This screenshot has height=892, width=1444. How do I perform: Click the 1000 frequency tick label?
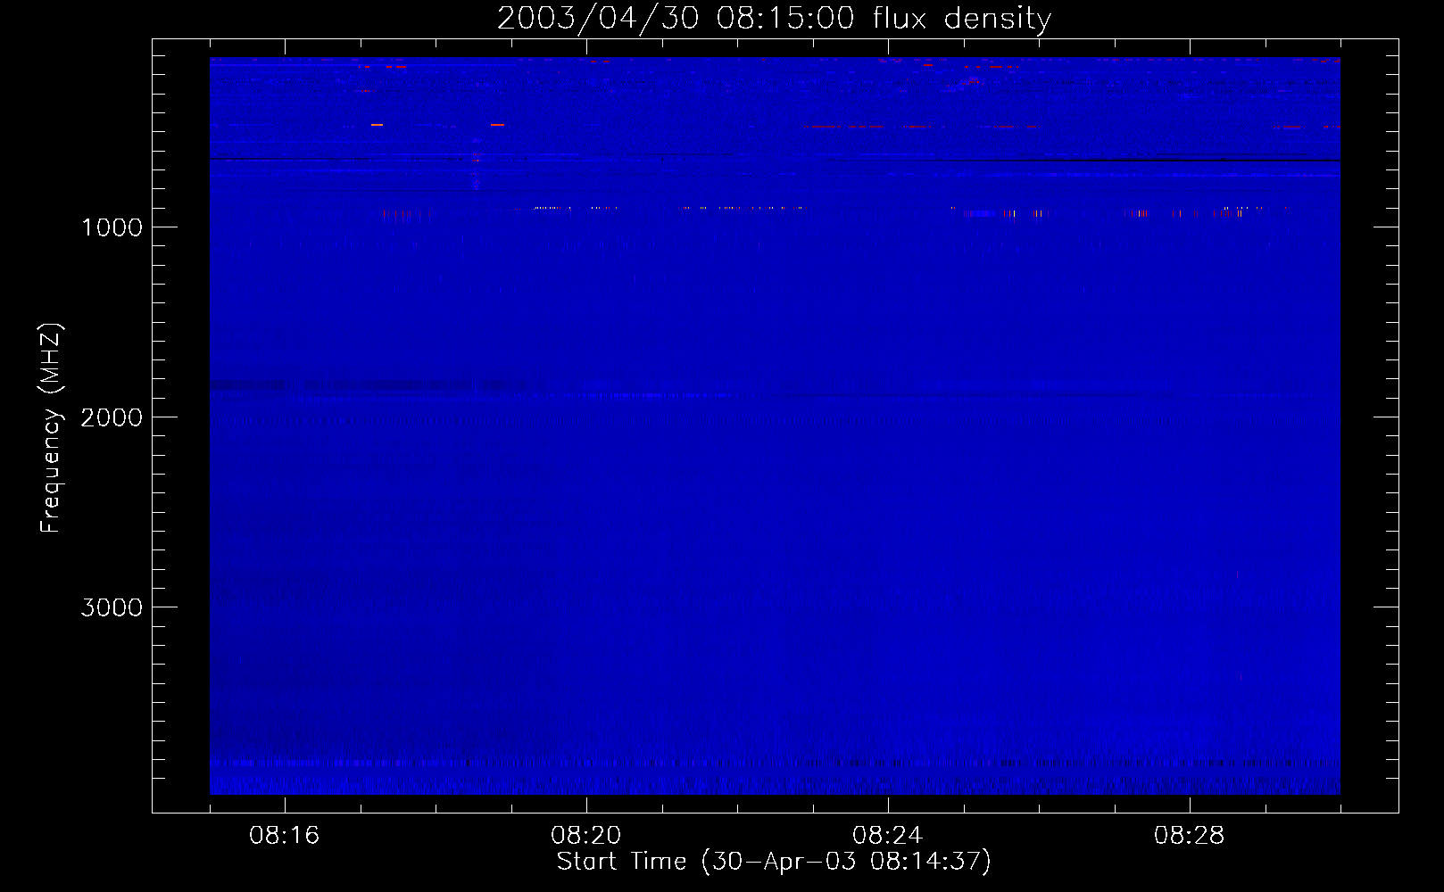point(112,227)
